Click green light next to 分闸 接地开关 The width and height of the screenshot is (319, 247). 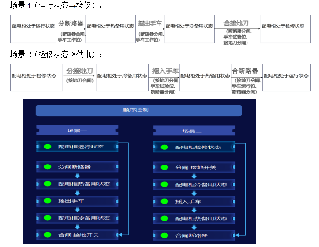click(164, 167)
